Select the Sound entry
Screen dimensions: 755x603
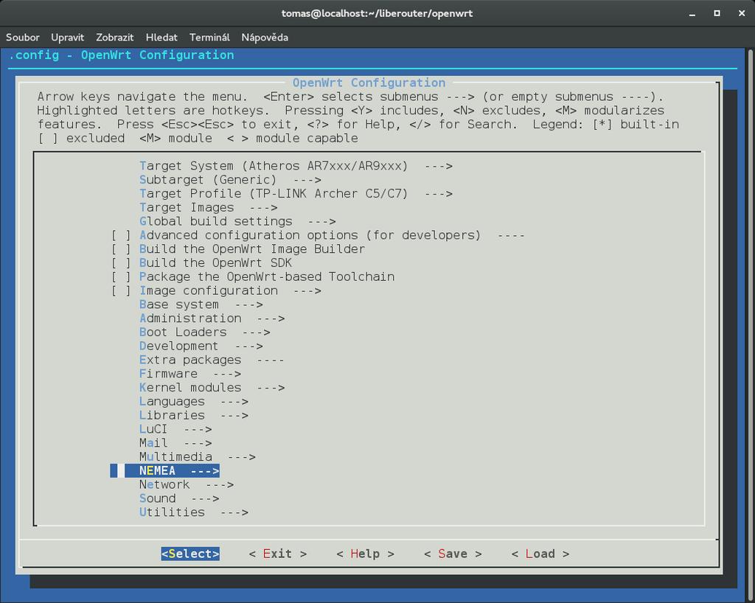(179, 498)
